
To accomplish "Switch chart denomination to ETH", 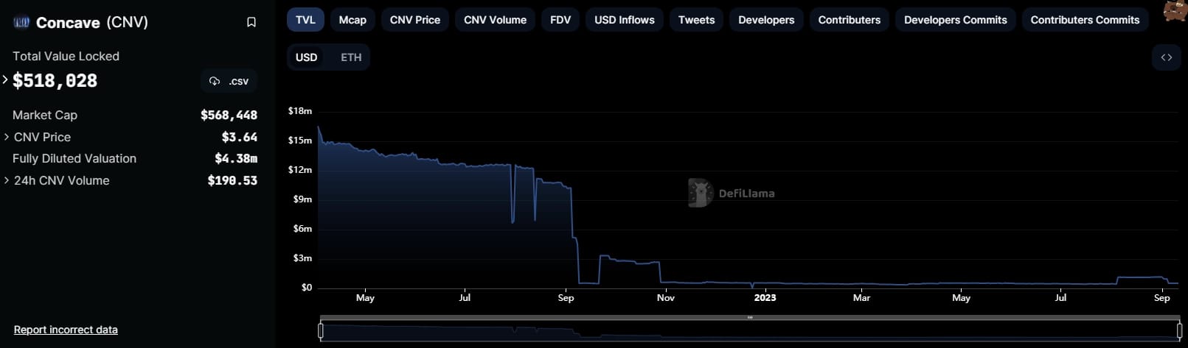I will click(351, 57).
